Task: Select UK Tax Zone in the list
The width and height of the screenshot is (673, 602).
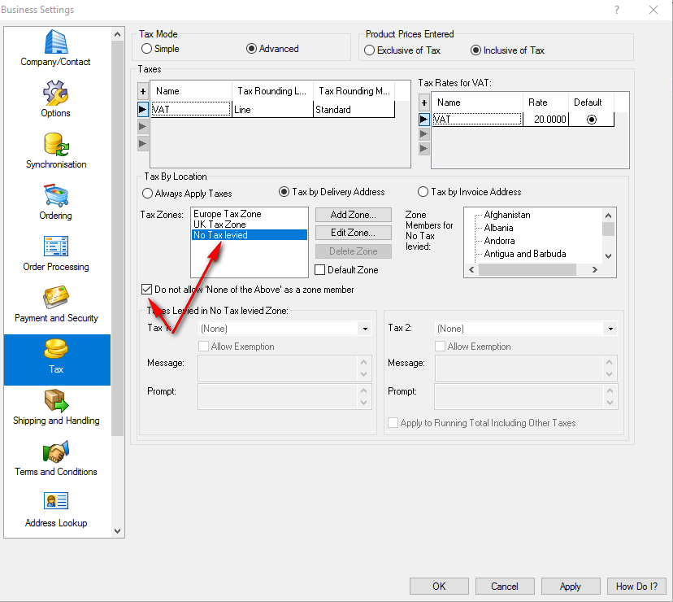Action: (x=219, y=225)
